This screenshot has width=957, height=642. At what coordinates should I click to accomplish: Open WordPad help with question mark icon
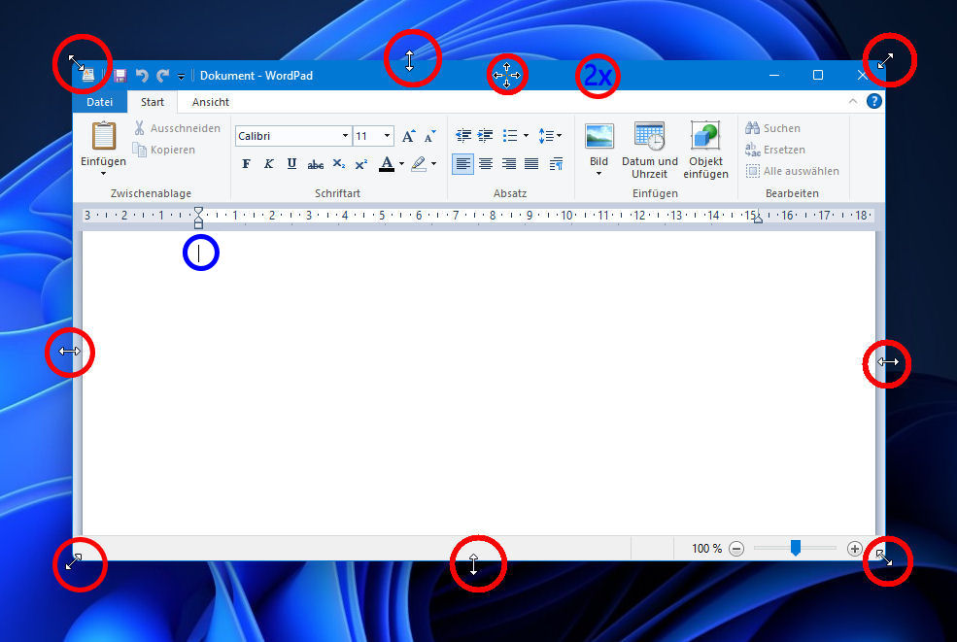[x=874, y=101]
